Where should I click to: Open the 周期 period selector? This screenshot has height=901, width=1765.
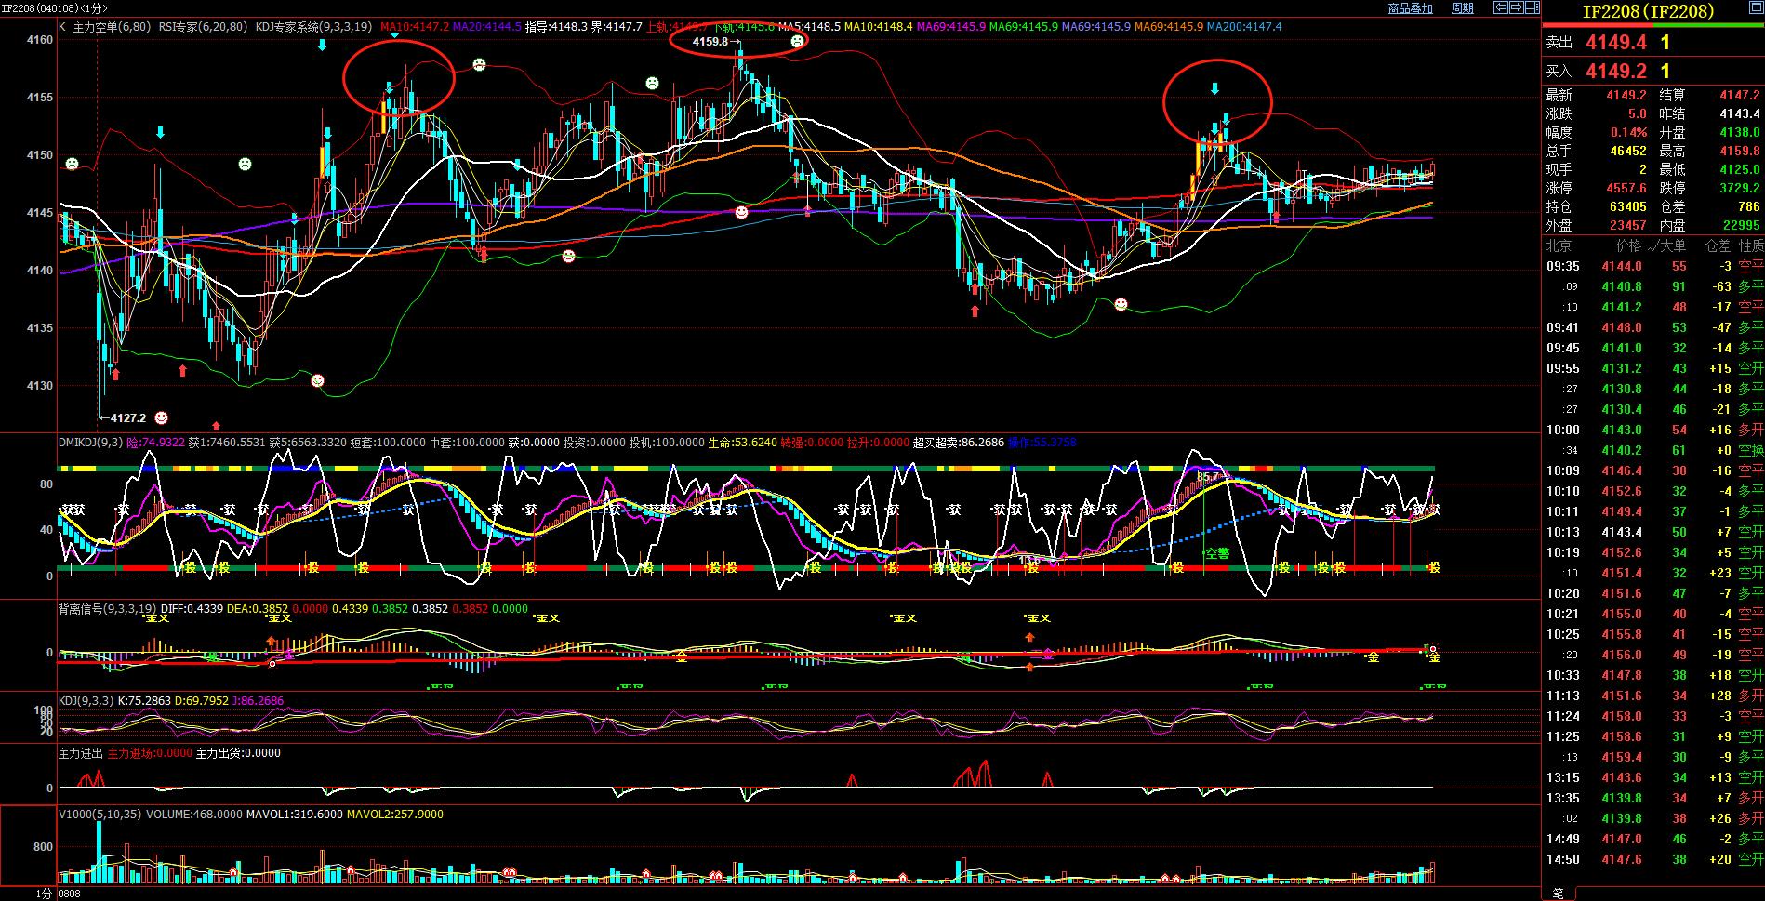click(1462, 8)
